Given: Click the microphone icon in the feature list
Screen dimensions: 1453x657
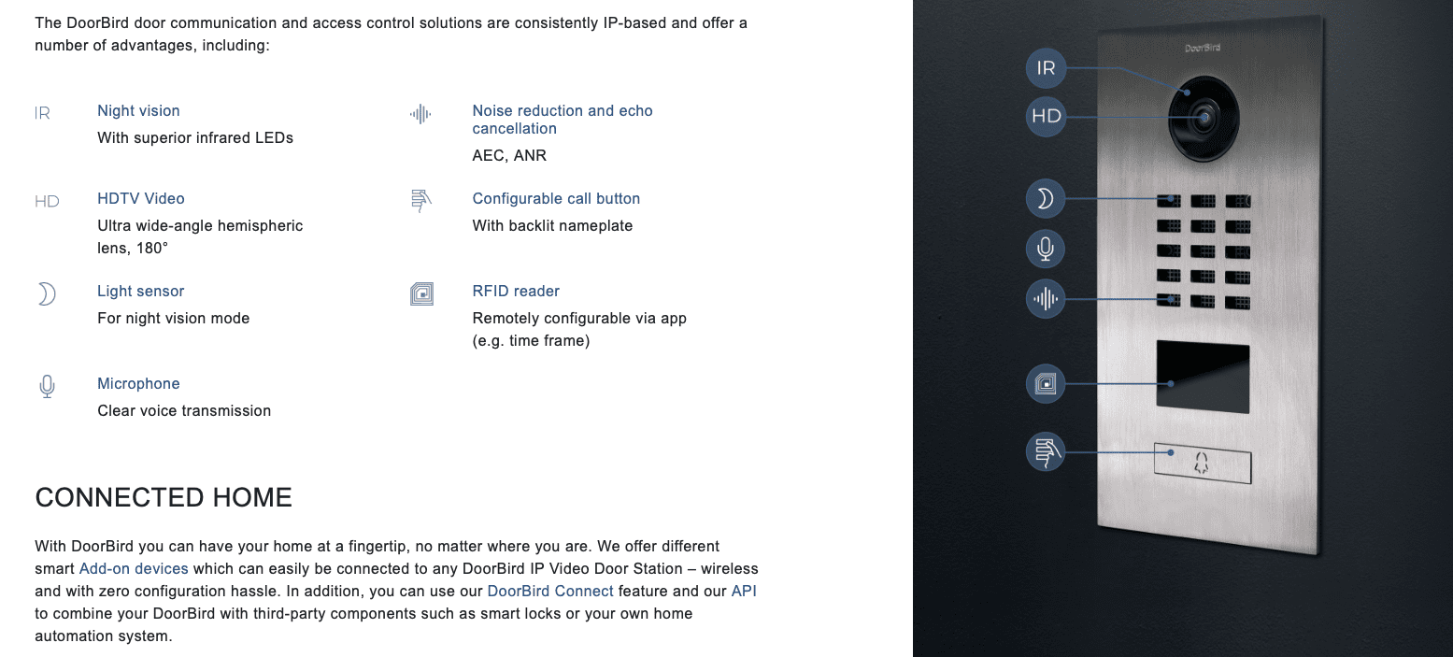Looking at the screenshot, I should (47, 387).
